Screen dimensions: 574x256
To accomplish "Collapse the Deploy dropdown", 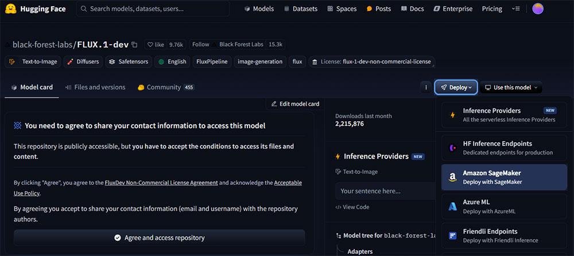I will pos(456,87).
